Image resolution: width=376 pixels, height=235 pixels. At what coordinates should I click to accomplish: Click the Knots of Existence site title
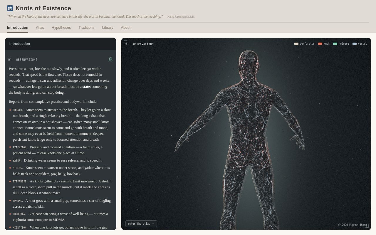tap(43, 8)
